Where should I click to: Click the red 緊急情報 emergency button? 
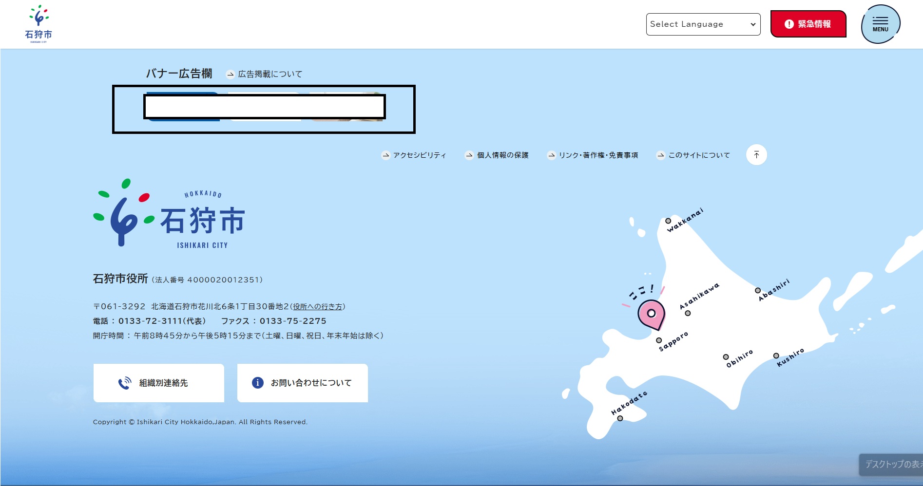click(x=808, y=24)
